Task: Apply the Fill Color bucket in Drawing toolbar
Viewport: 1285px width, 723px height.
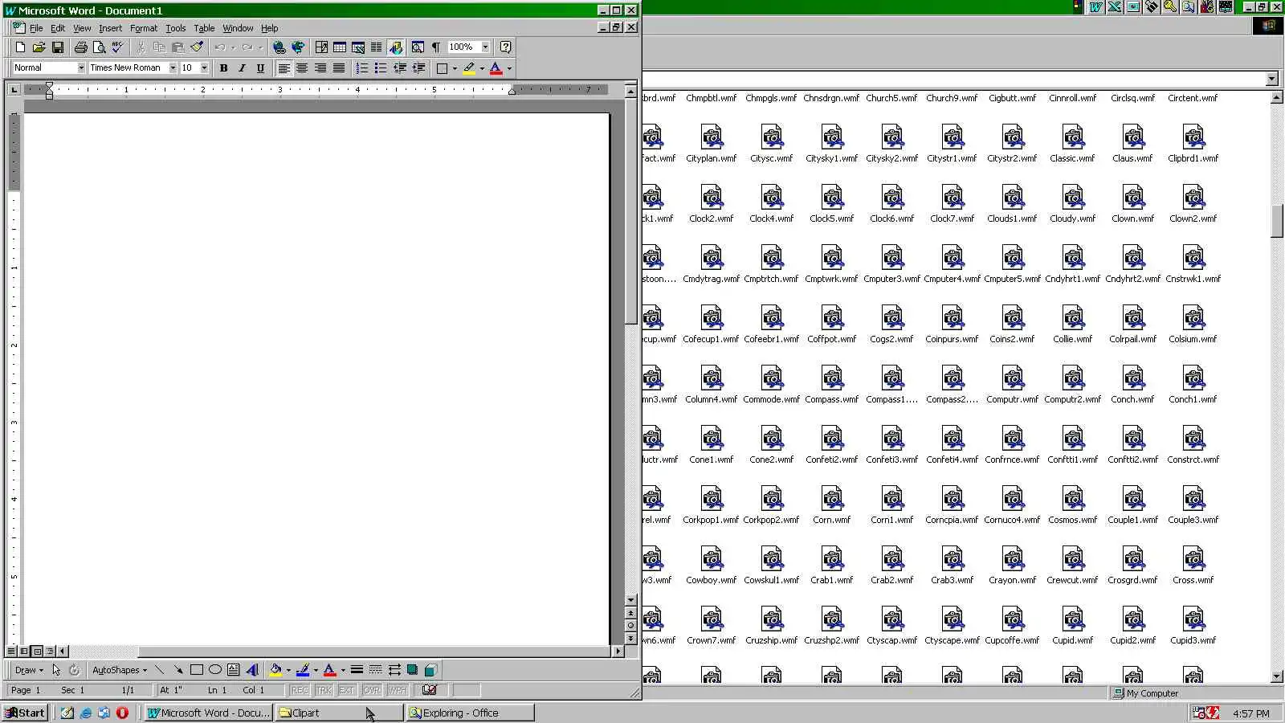Action: 275,670
